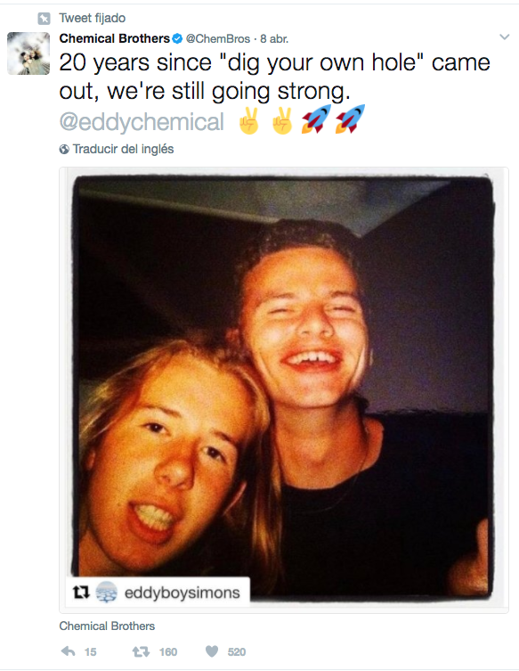Open the tweet options chevron menu
Screen dimensions: 519x671
coord(505,37)
